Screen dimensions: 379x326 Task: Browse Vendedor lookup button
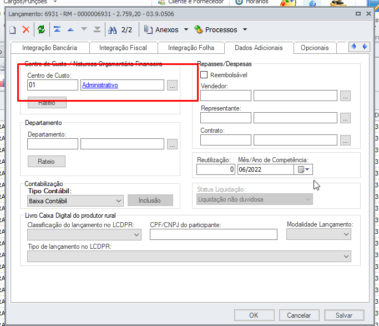tap(345, 96)
